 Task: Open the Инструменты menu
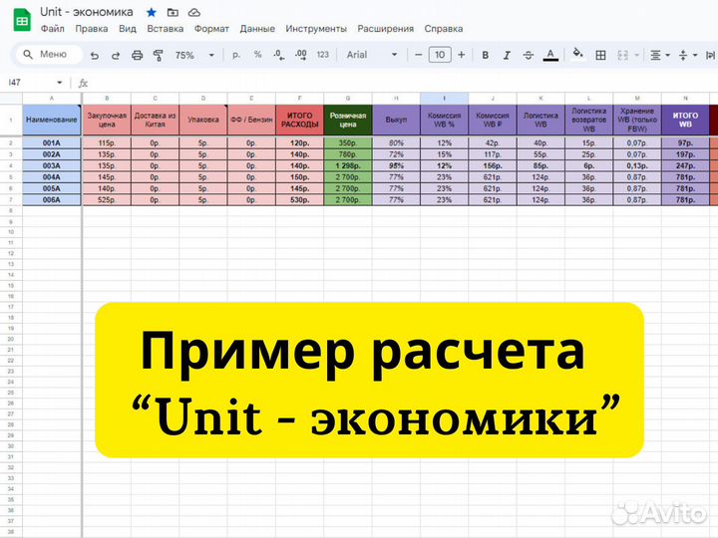click(x=316, y=28)
